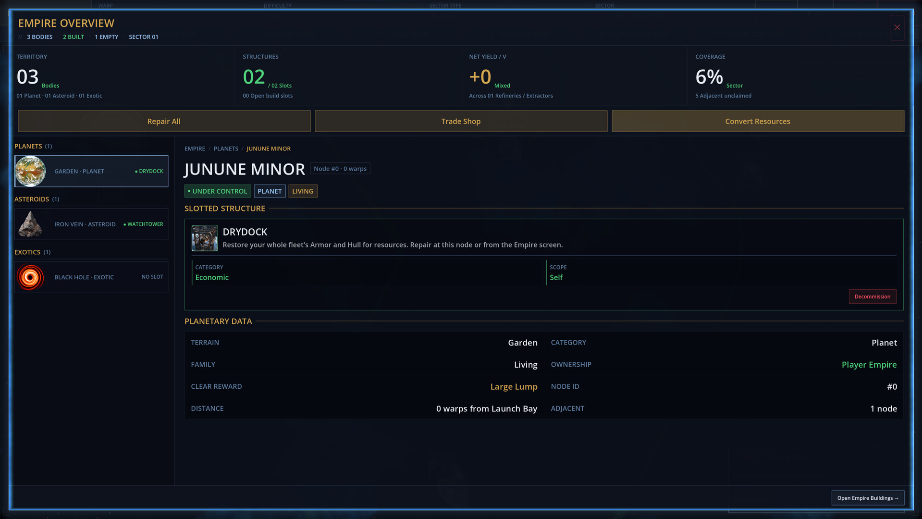Go to Empire breadcrumb
922x519 pixels.
pos(195,148)
